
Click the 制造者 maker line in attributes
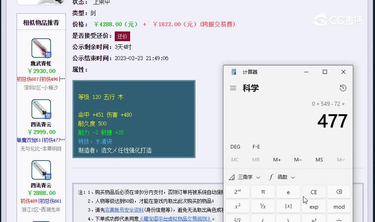point(115,150)
